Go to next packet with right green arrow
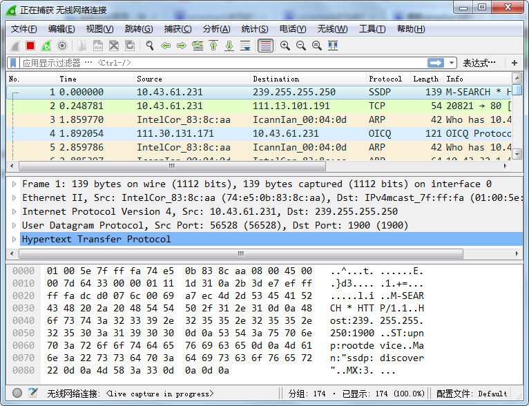This screenshot has width=529, height=406. pos(182,46)
